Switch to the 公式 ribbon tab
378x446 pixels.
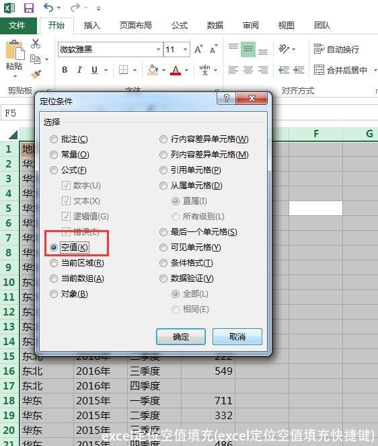coord(180,26)
